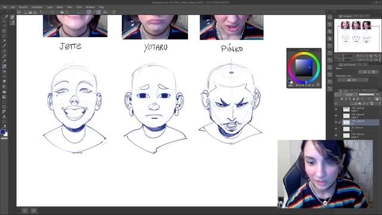The height and width of the screenshot is (215, 382).
Task: Hide Layer 2 using its eye icon
Action: [336, 136]
